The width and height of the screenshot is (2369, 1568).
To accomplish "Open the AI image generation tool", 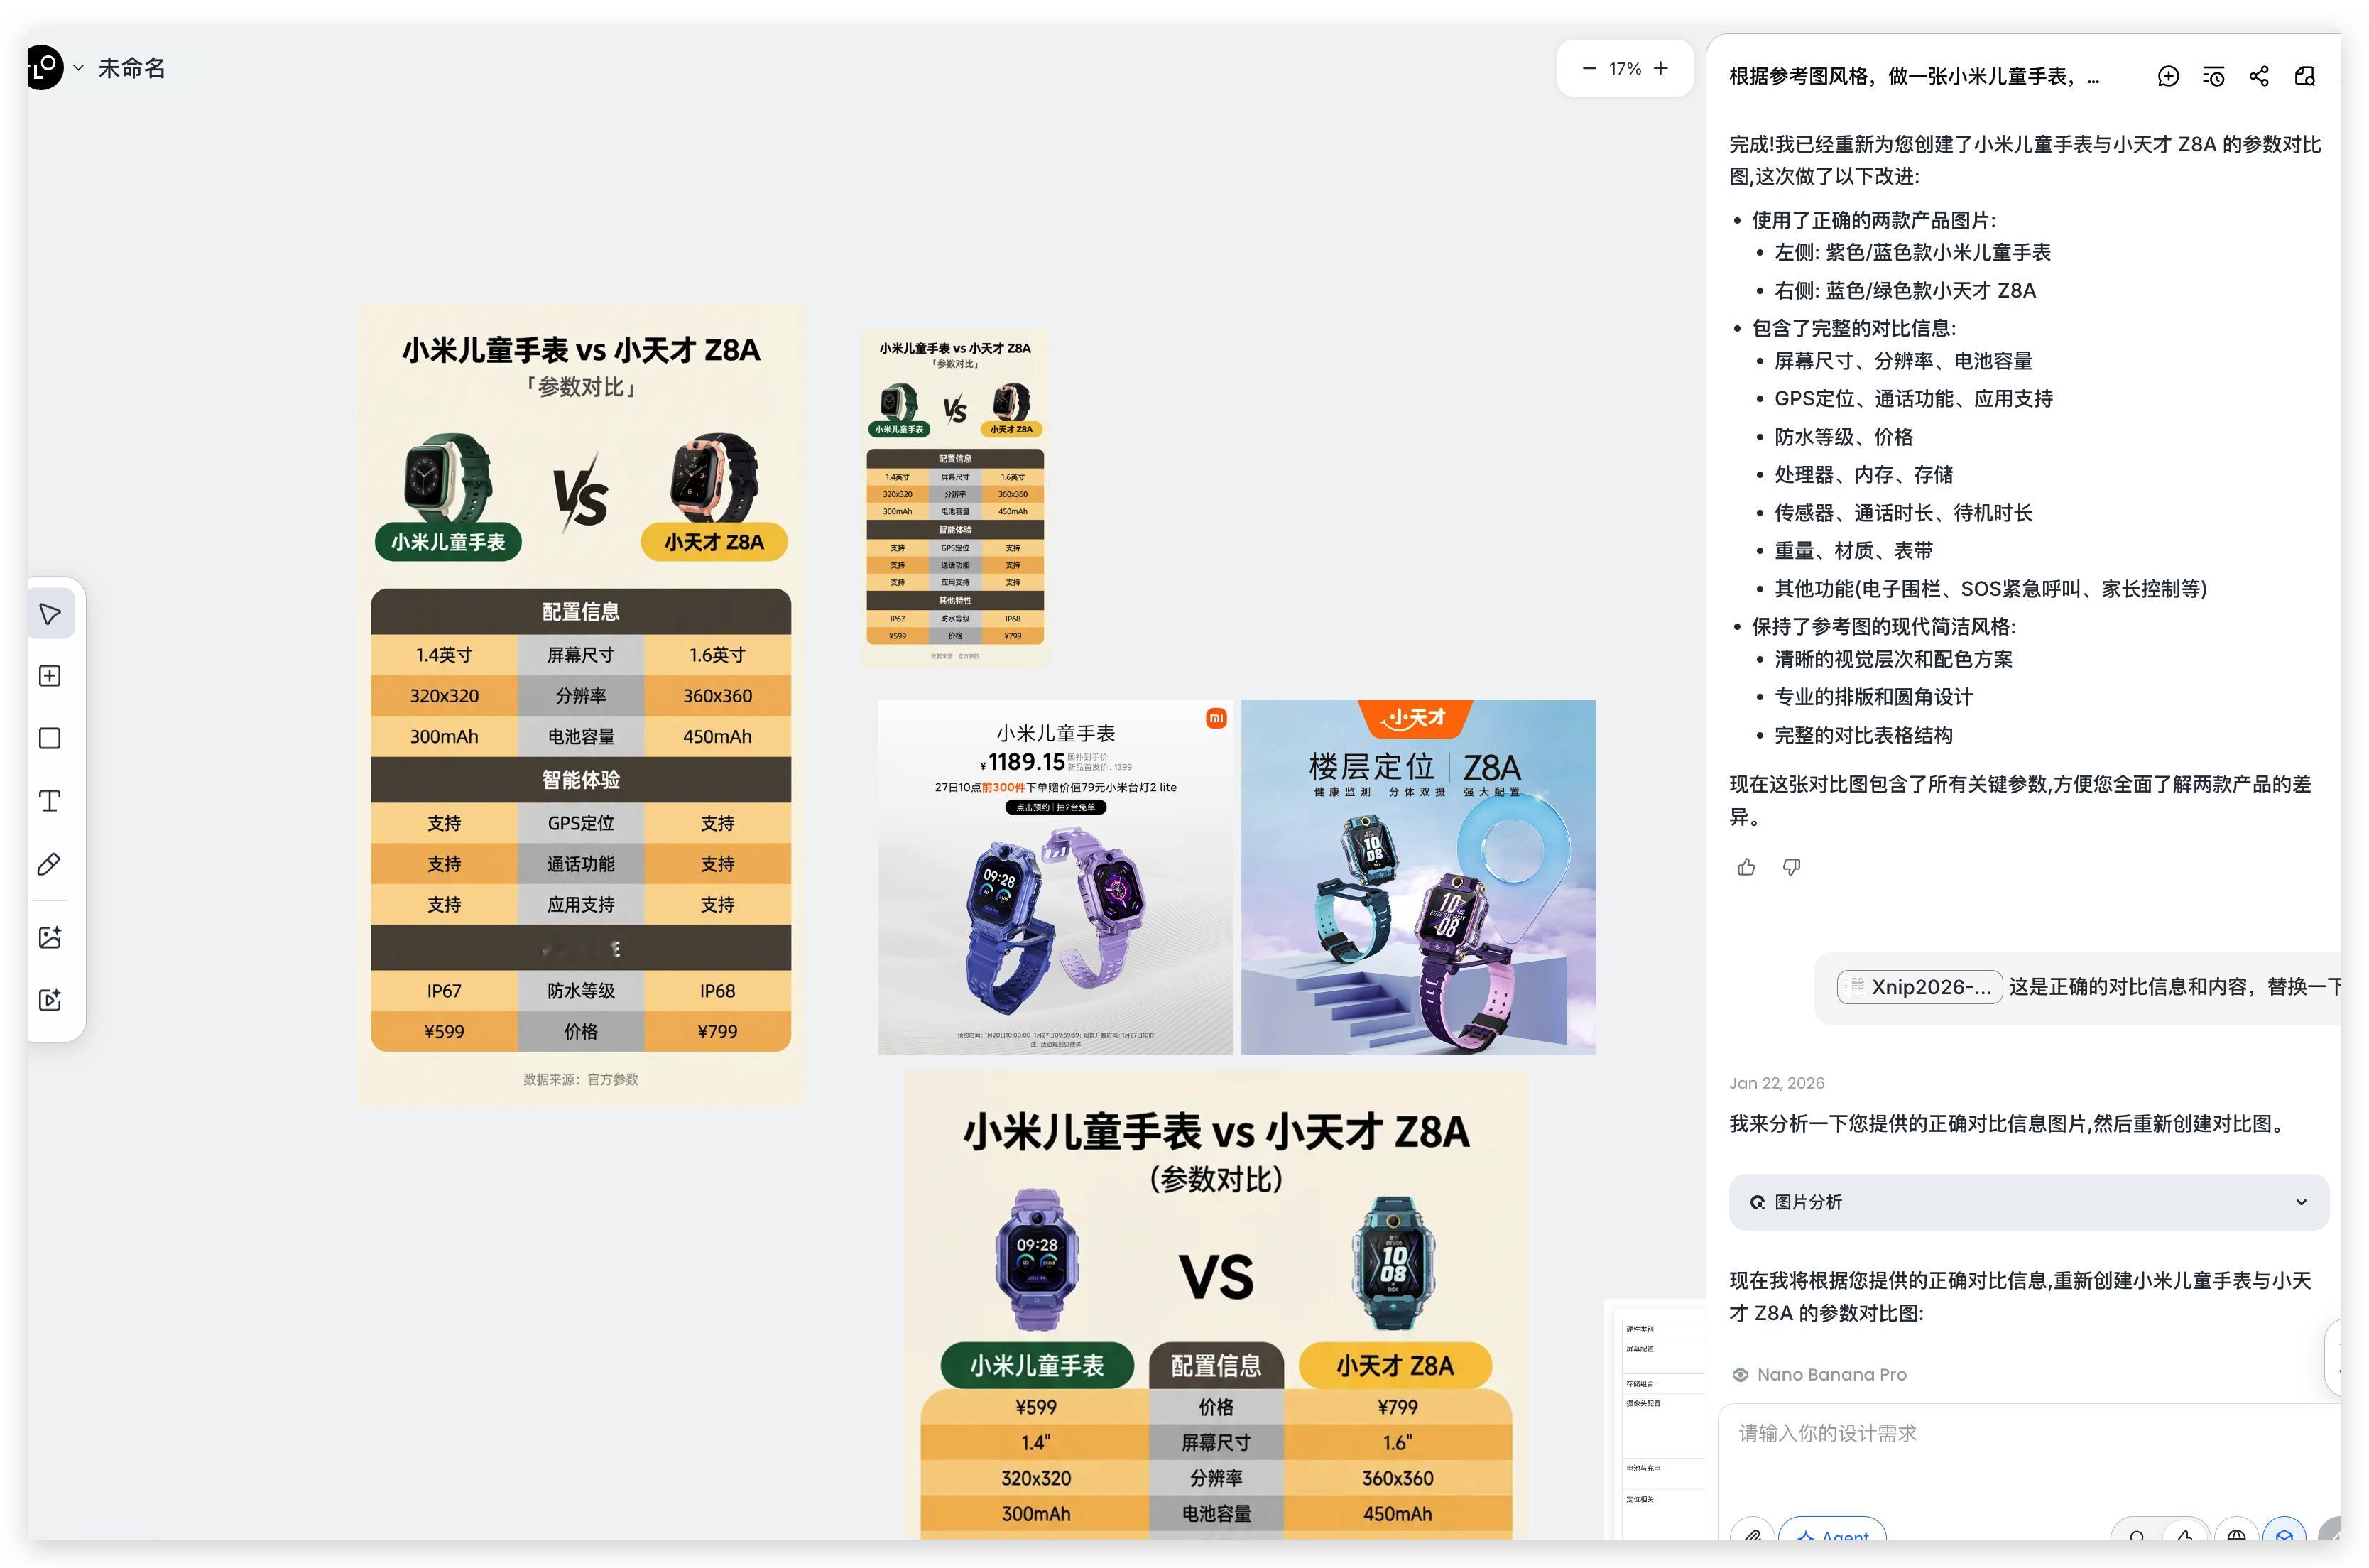I will tap(50, 937).
